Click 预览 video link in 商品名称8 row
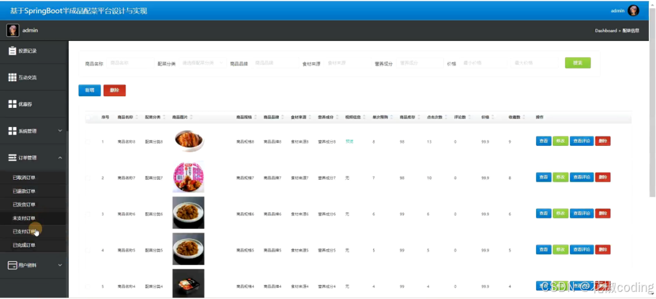656x299 pixels. [x=349, y=142]
